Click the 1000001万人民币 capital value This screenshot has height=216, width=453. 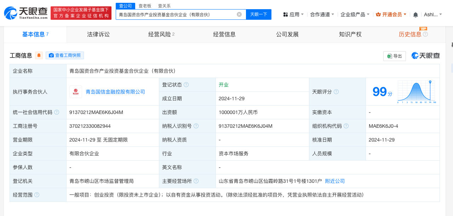pos(238,112)
